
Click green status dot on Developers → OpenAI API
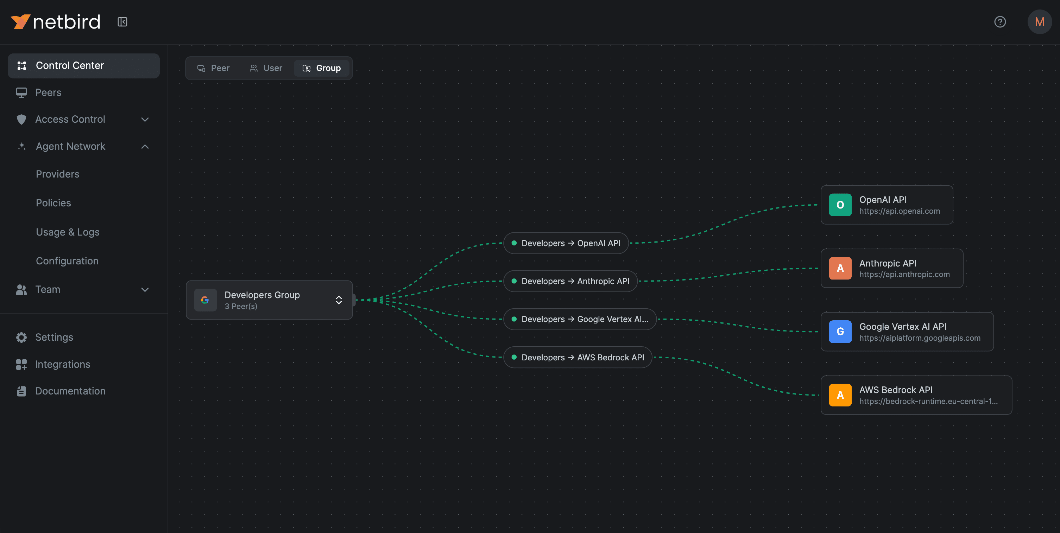514,243
